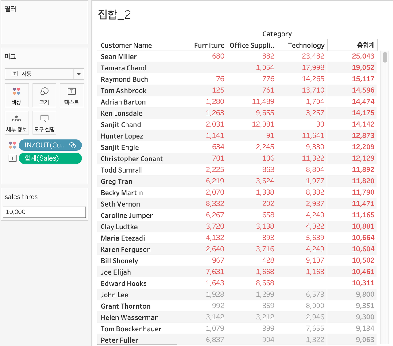This screenshot has width=393, height=346.
Task: Click the Category header label
Action: 277,34
